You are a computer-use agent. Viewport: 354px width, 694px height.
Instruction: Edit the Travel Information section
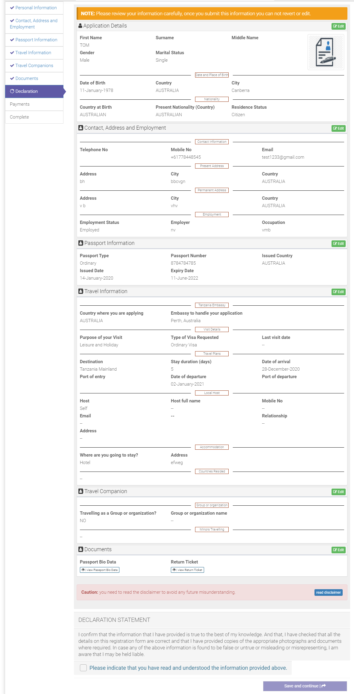[338, 292]
